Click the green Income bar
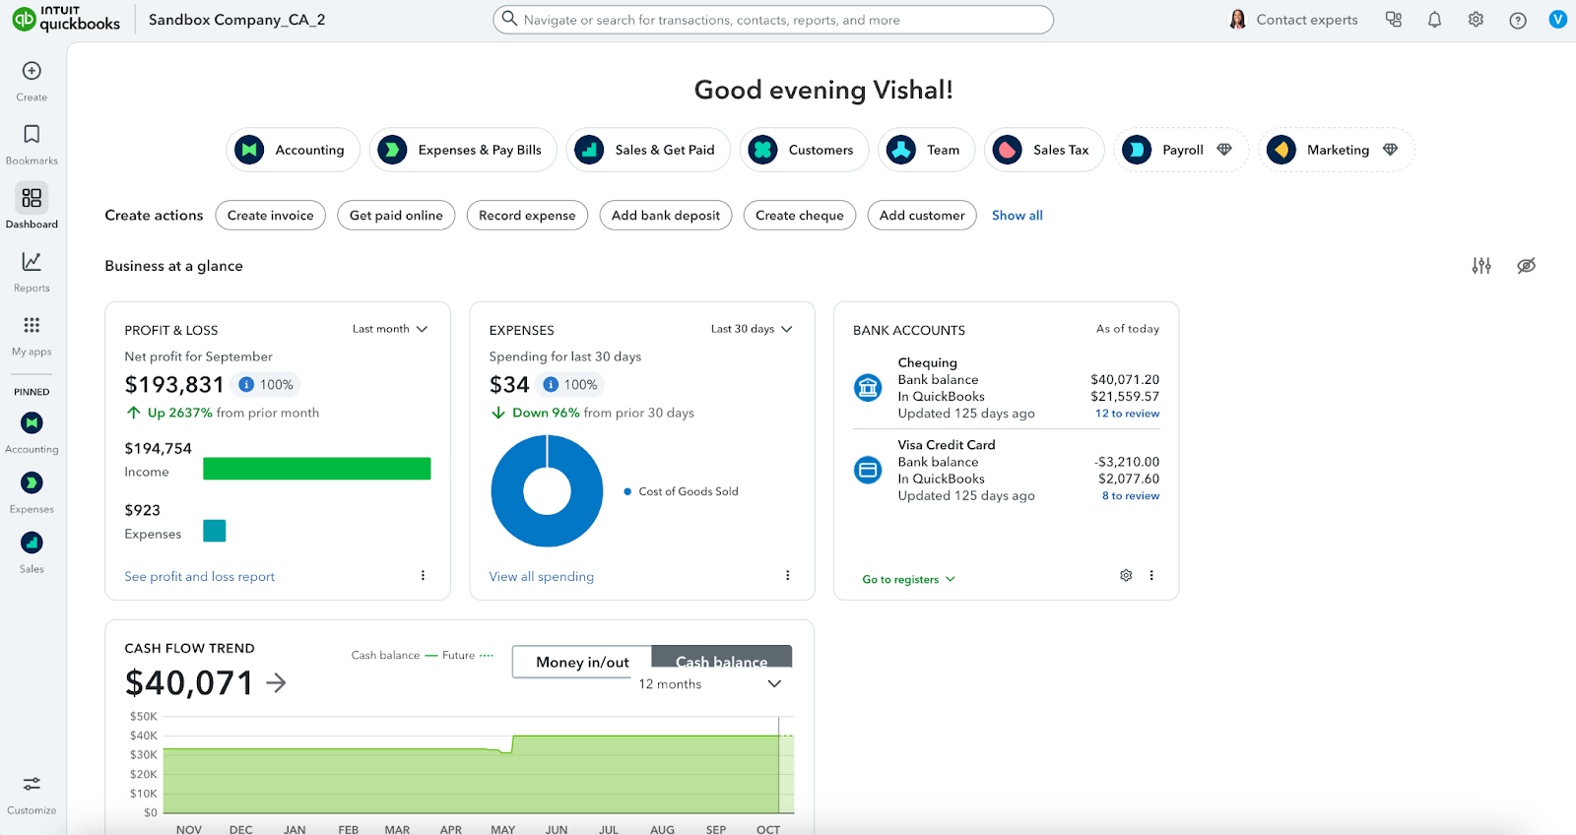 317,469
